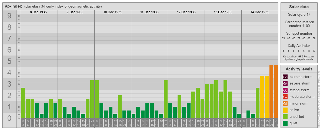The height and width of the screenshot is (130, 320).
Task: Click sunspot value 77
Action: pyautogui.click(x=299, y=38)
